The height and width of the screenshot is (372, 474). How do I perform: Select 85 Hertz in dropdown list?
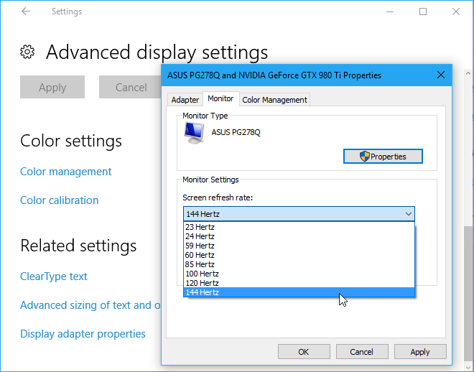click(299, 264)
